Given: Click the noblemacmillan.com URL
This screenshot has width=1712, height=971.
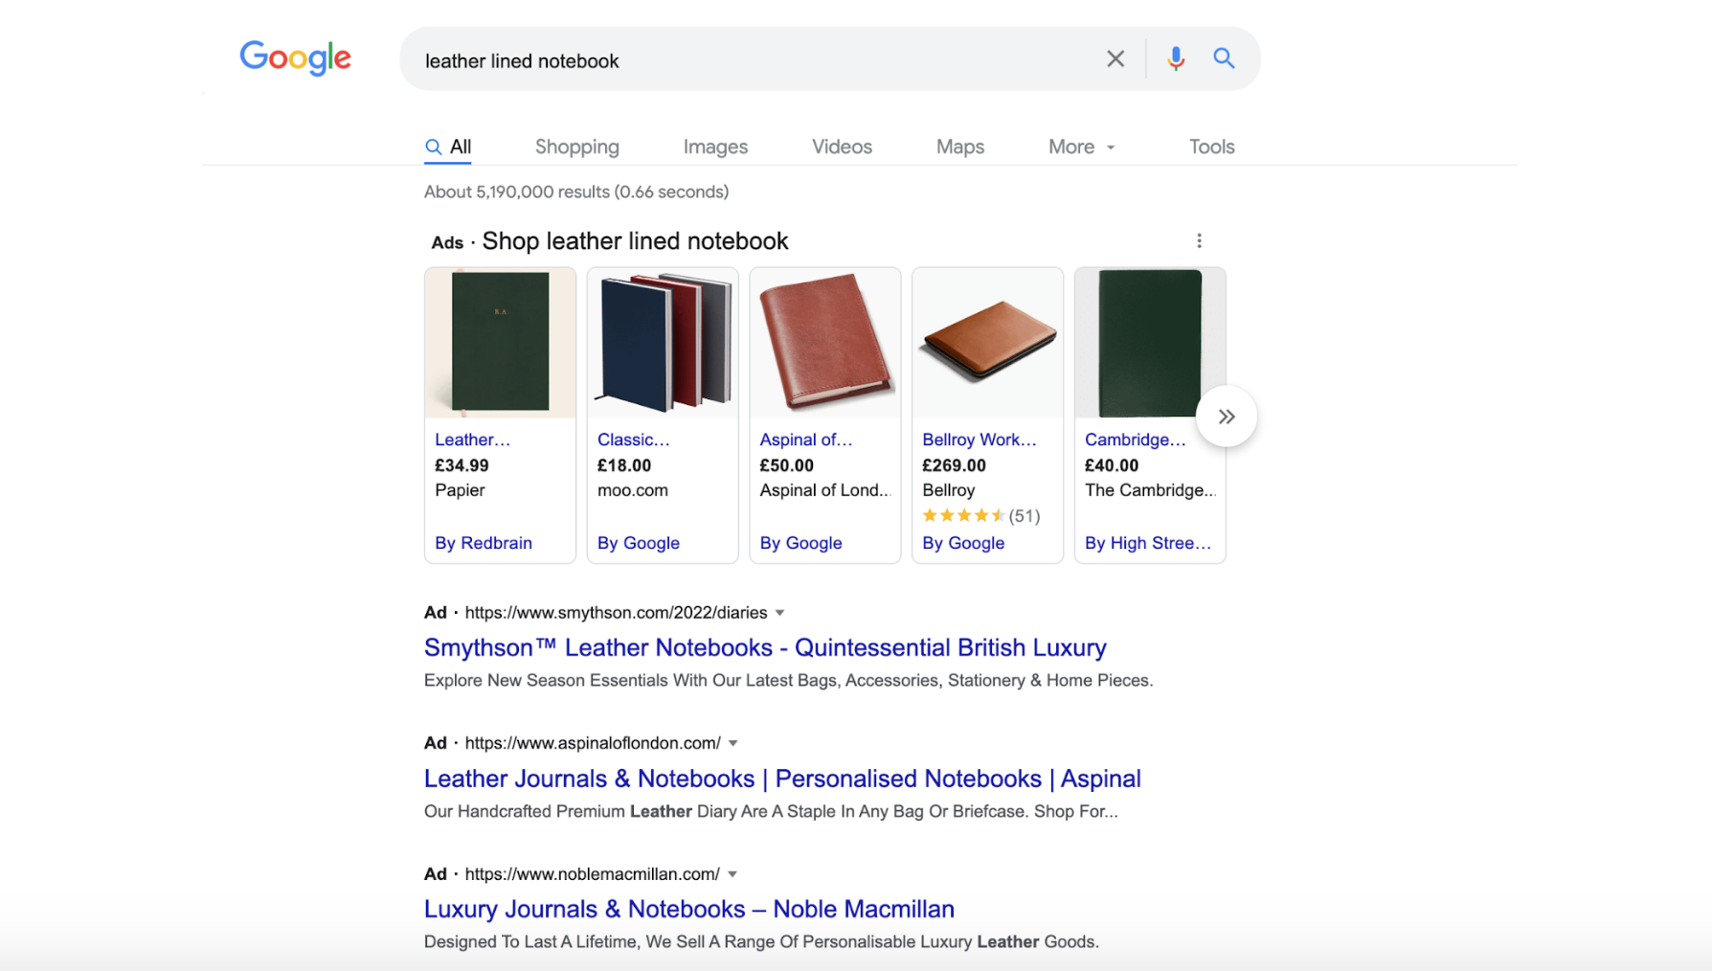Looking at the screenshot, I should point(592,874).
